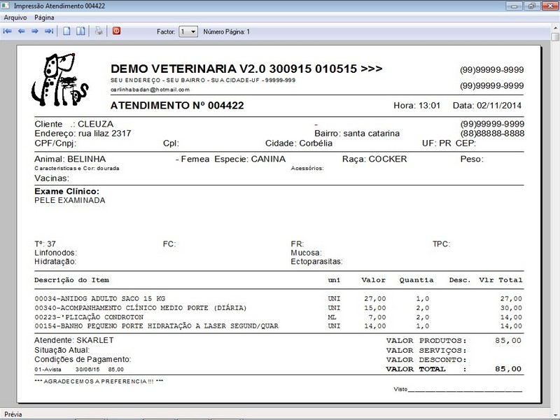Click the DEMO VETERINARIA V2.0 heading
Viewport: 560px width, 420px height.
(x=246, y=69)
